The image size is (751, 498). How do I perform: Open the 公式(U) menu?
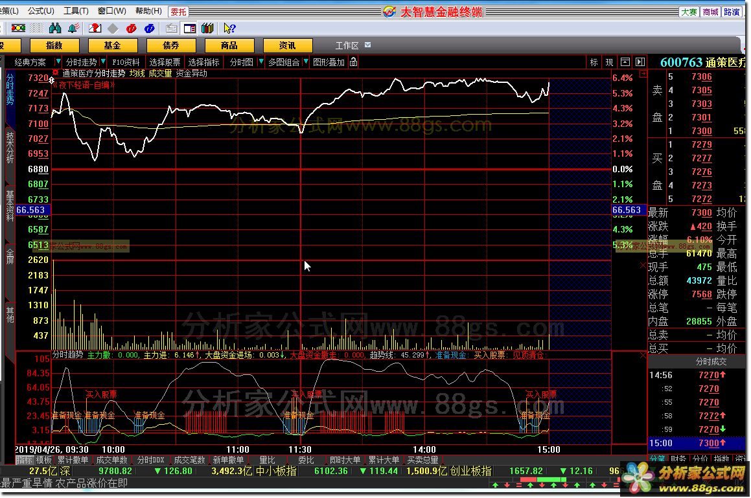[x=41, y=11]
